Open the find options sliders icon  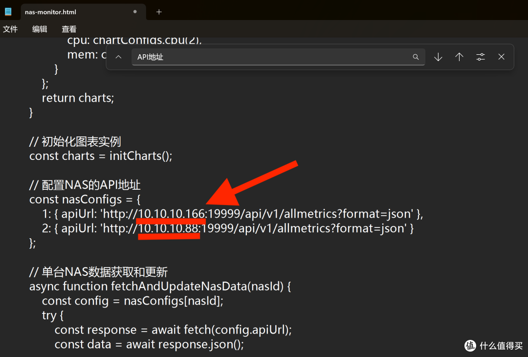tap(481, 57)
